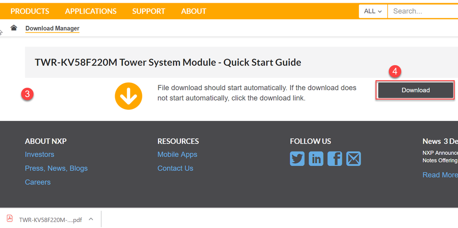Open the Press, News, Blogs link
458x228 pixels.
[x=56, y=168]
